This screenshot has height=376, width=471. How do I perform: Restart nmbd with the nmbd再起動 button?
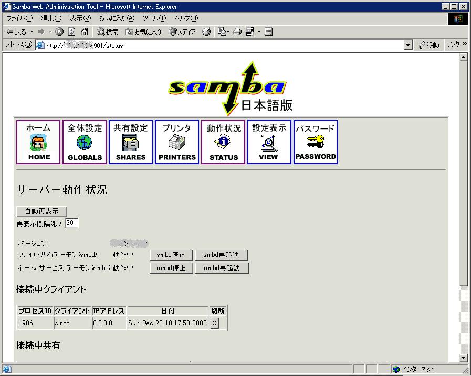click(222, 268)
